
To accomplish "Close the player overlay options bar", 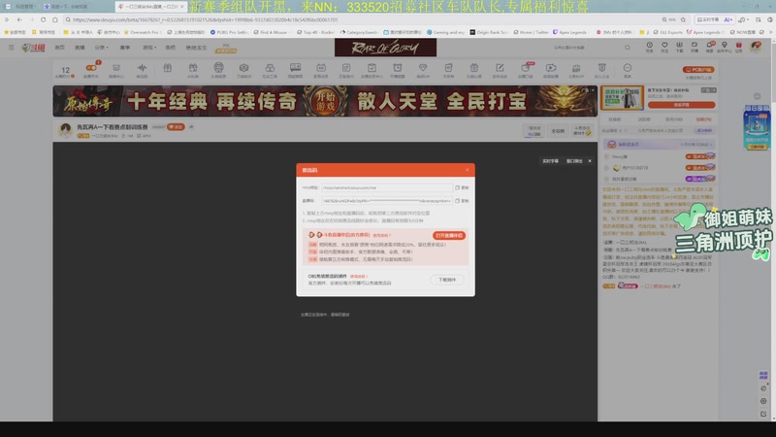I will point(590,161).
